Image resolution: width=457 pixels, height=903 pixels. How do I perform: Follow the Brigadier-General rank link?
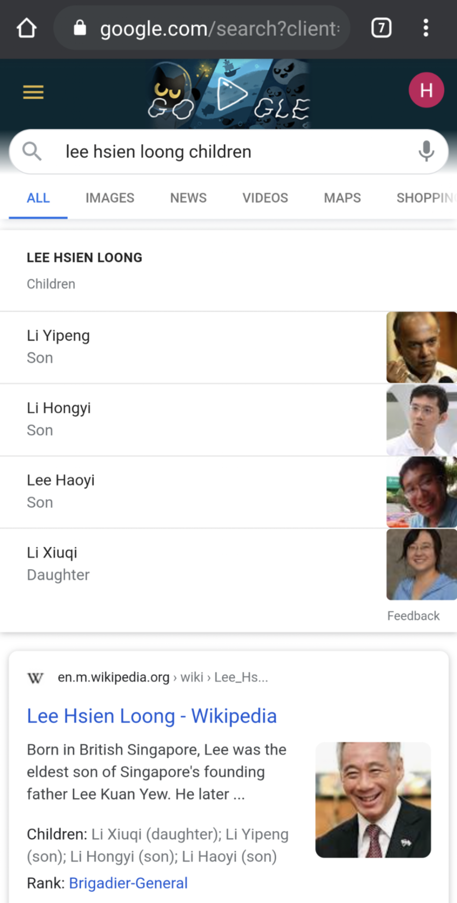128,883
